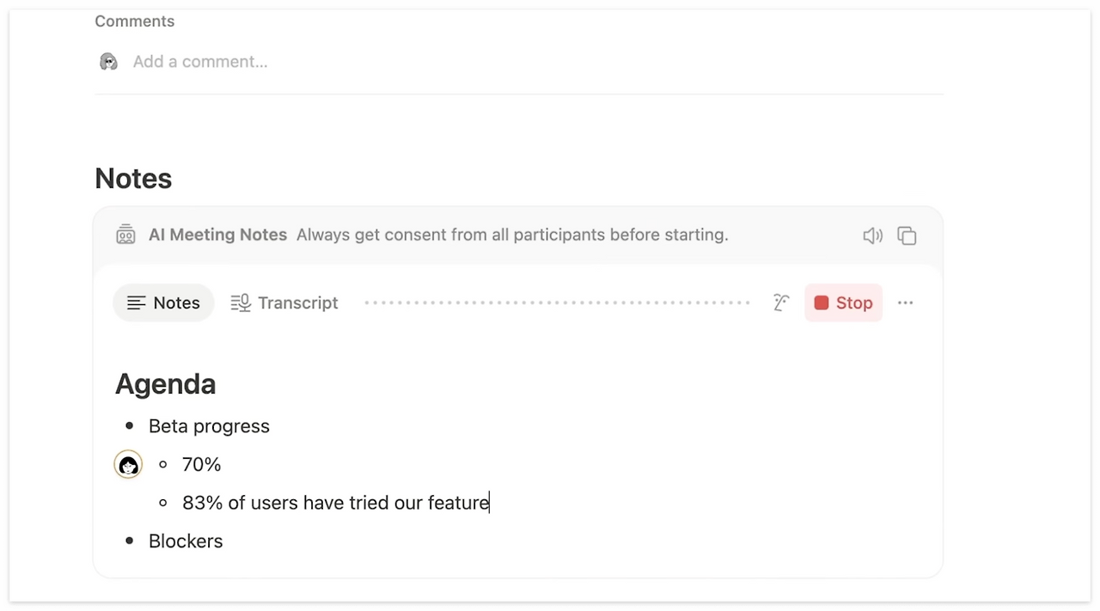Screen dimensions: 1100x611
Task: Click the collaborator avatar next to 70%
Action: pyautogui.click(x=128, y=465)
